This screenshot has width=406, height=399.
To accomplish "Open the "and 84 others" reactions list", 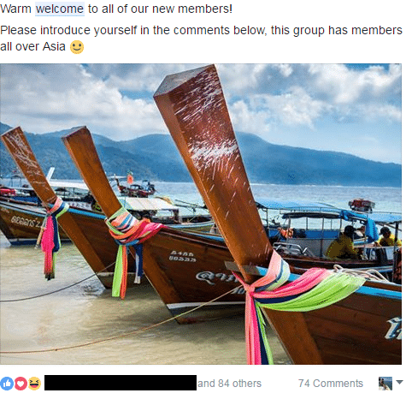I will coord(229,384).
